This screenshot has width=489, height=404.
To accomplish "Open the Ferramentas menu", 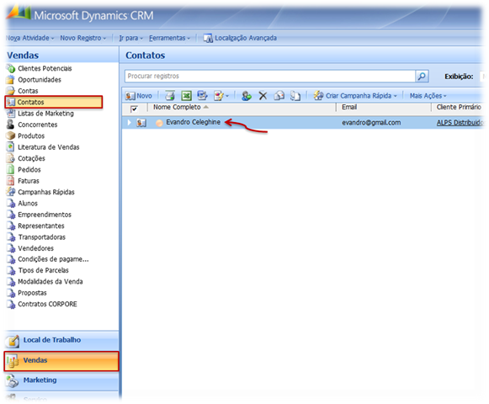I will (170, 38).
